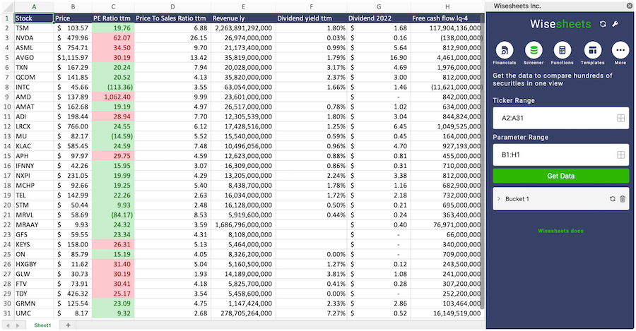Image resolution: width=636 pixels, height=331 pixels.
Task: Click the Ticker Range input field
Action: click(x=551, y=118)
